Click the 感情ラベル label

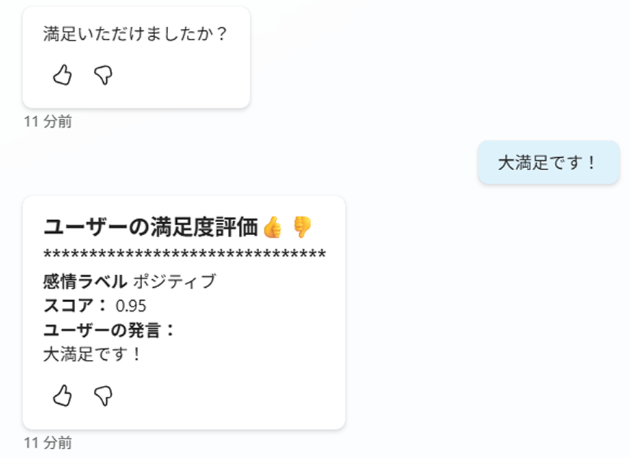pyautogui.click(x=86, y=281)
